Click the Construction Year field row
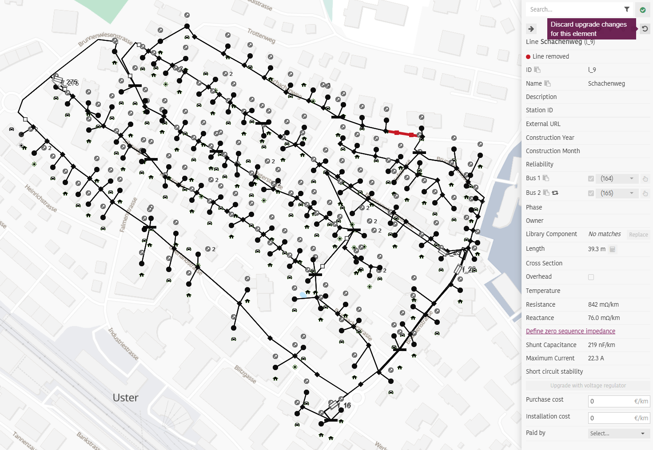Viewport: 653px width, 450px height. click(588, 138)
